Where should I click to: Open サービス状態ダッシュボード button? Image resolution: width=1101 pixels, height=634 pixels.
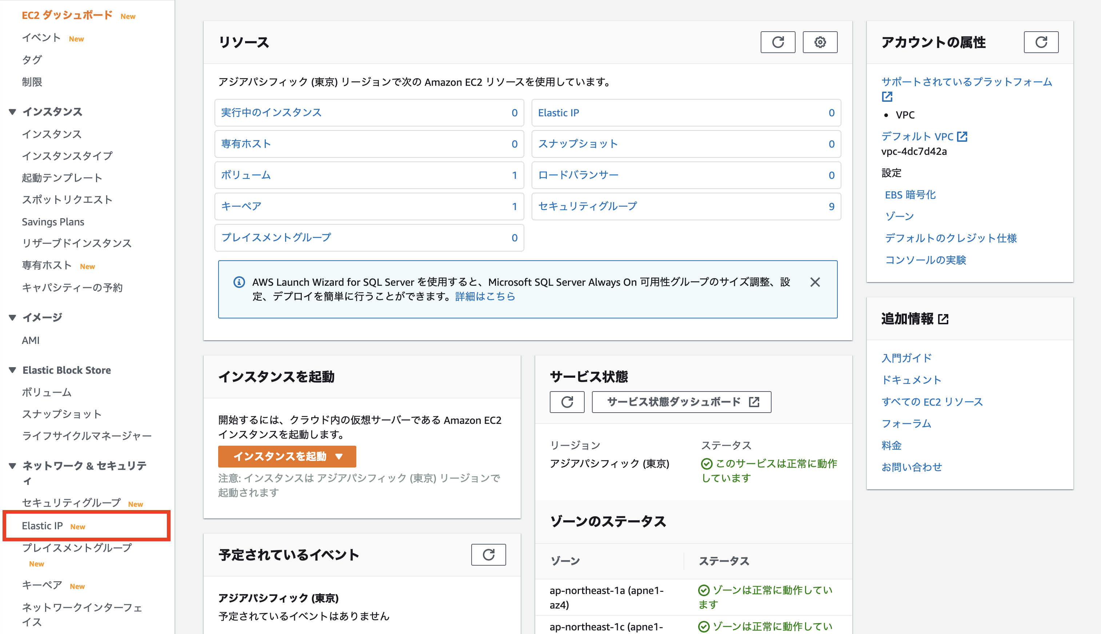[682, 402]
